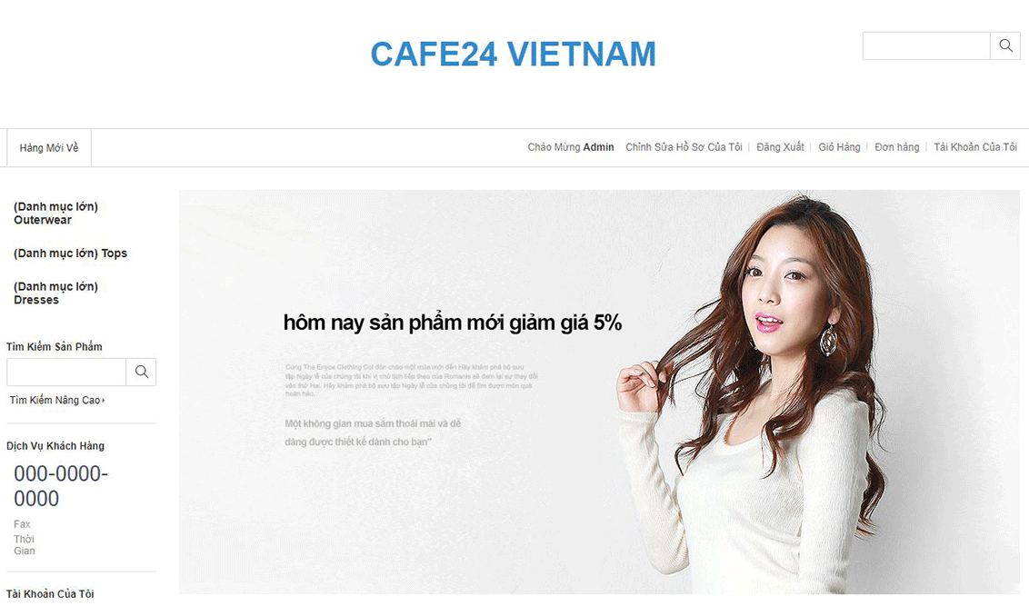This screenshot has width=1029, height=606.
Task: Focus the top-right search input field
Action: pos(926,46)
